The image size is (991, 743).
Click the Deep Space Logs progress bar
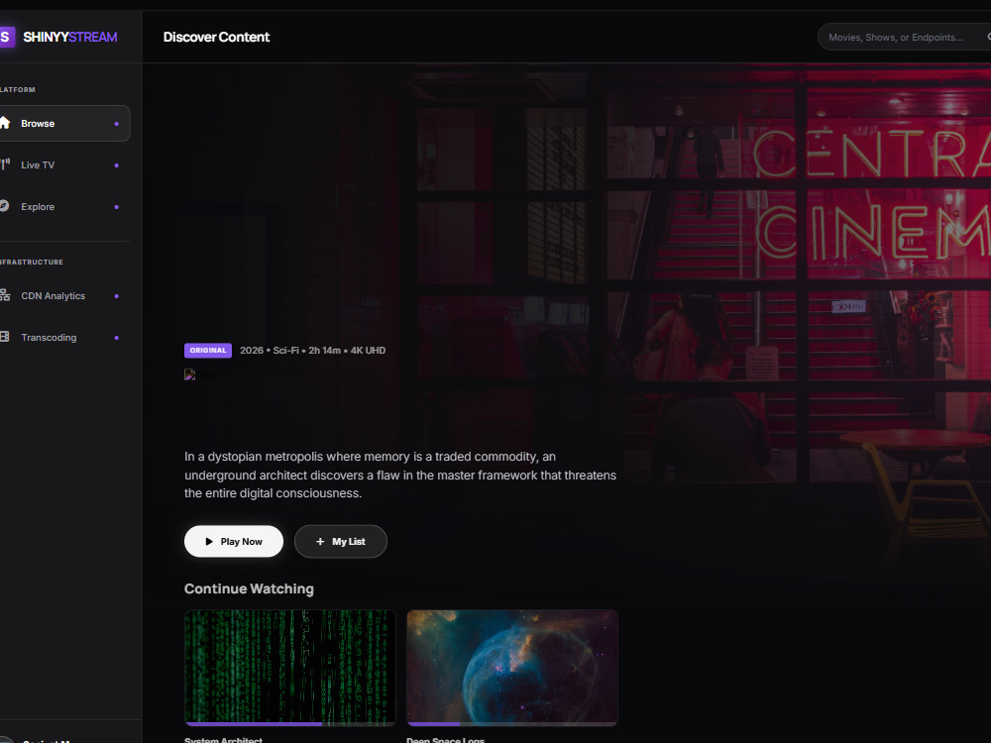click(512, 724)
